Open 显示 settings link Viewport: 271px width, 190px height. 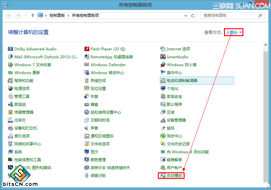coord(94,152)
